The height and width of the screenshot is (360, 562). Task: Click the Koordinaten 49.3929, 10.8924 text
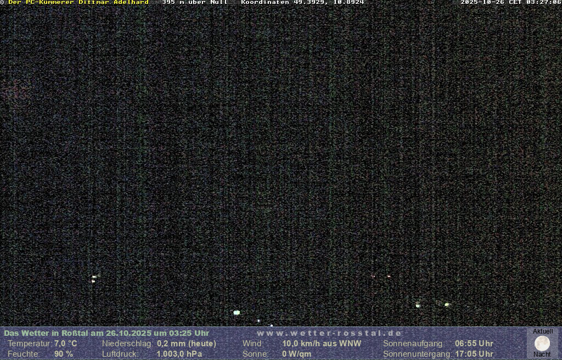click(x=302, y=2)
